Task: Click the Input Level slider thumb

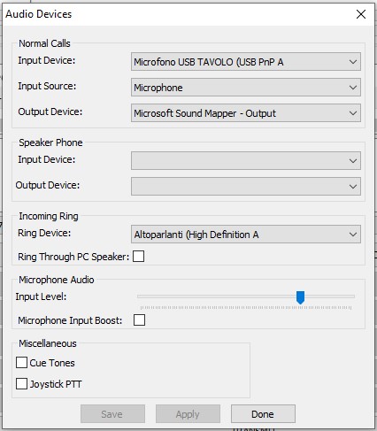Action: (x=300, y=297)
